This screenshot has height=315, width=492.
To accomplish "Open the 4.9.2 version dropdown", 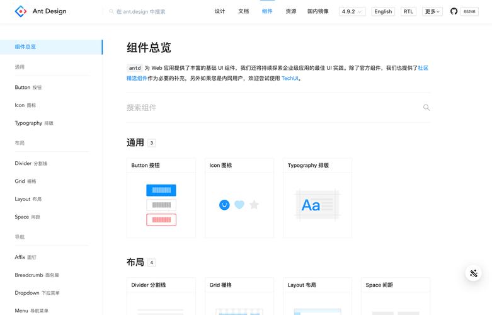I will pyautogui.click(x=352, y=11).
